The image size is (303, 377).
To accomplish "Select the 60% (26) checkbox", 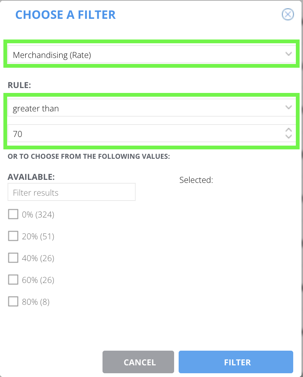I will pyautogui.click(x=13, y=280).
